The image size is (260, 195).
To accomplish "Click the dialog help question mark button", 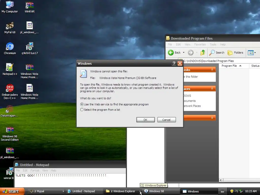I will 174,63.
